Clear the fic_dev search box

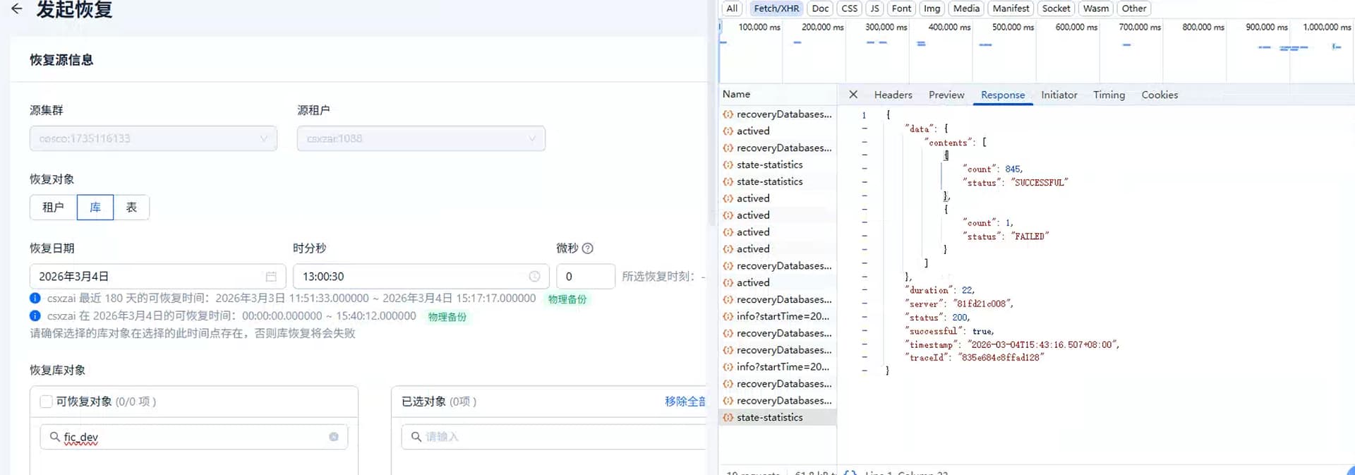pos(334,437)
